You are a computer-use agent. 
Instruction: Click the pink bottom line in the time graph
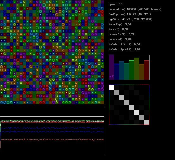(x=50, y=140)
